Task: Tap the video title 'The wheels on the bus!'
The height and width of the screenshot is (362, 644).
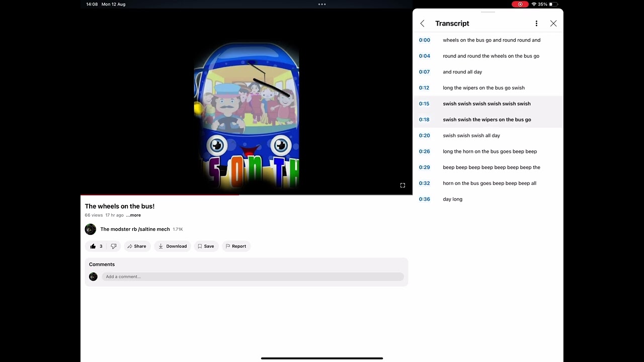Action: (120, 206)
